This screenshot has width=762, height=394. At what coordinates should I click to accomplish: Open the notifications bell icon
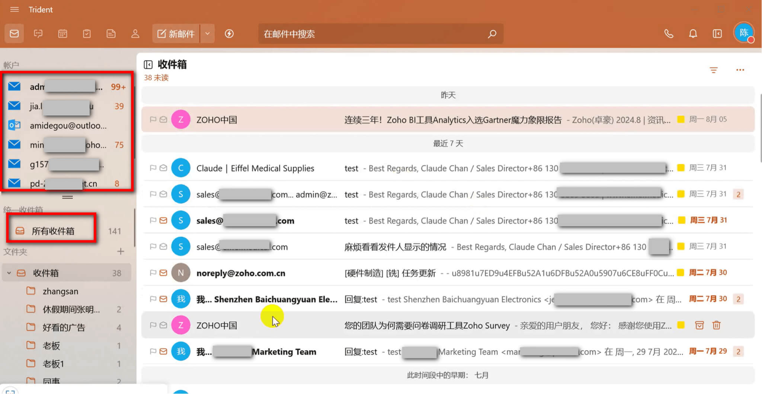point(693,34)
